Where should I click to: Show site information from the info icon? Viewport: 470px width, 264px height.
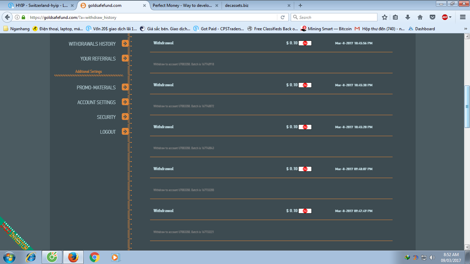[17, 17]
